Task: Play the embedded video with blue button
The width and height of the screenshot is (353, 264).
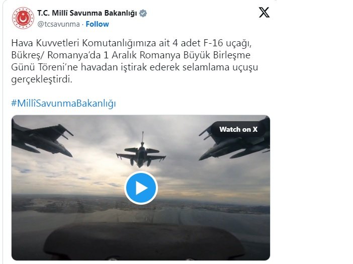Action: pyautogui.click(x=141, y=188)
